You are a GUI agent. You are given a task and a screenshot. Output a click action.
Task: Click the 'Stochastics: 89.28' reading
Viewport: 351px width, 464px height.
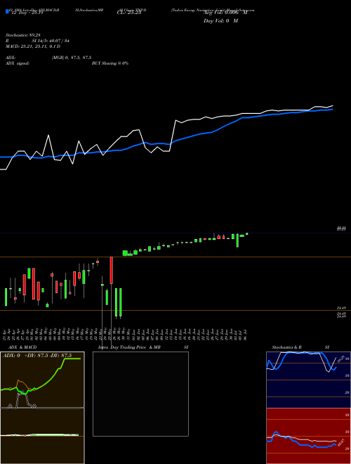point(22,35)
